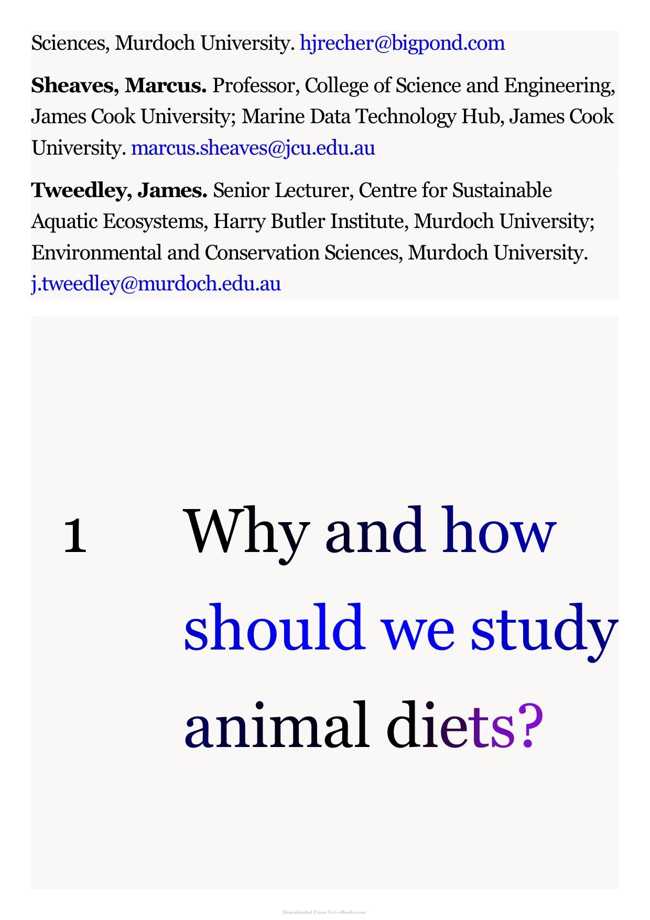The image size is (650, 920).
Task: Click the marcus.sheaves@jcu.edu.au email link
Action: (x=253, y=148)
